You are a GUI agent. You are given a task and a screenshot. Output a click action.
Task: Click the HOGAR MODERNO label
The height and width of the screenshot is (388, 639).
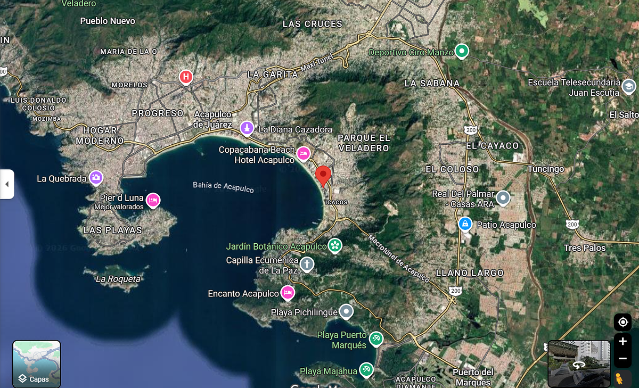pos(100,135)
